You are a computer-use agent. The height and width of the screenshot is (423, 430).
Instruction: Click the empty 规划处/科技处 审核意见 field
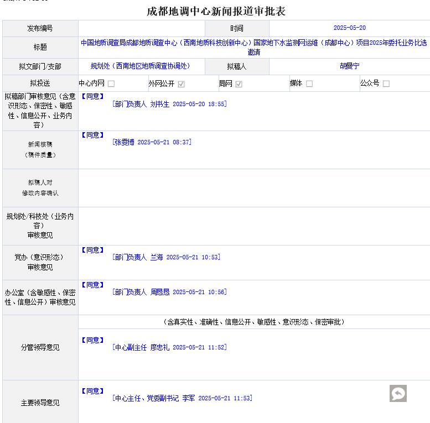[x=253, y=226]
